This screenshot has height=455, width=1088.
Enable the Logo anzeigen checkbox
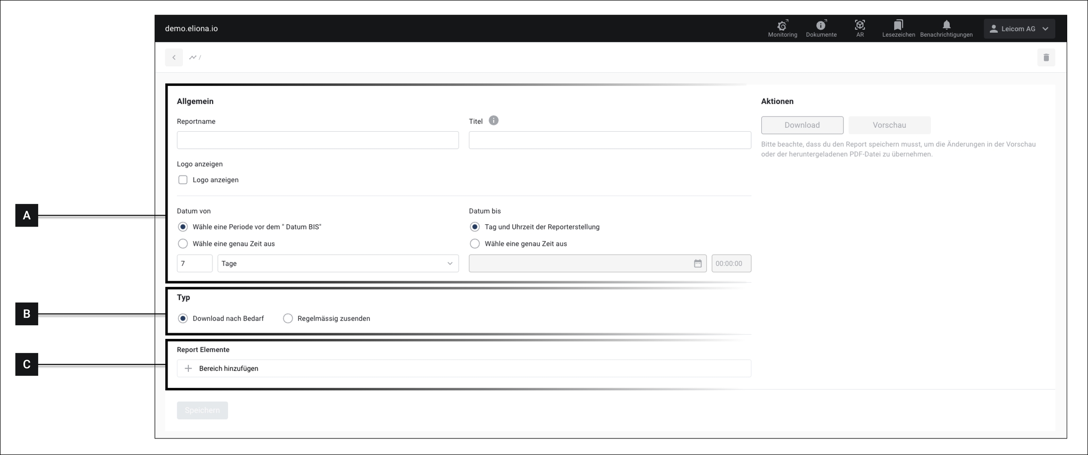(x=183, y=180)
